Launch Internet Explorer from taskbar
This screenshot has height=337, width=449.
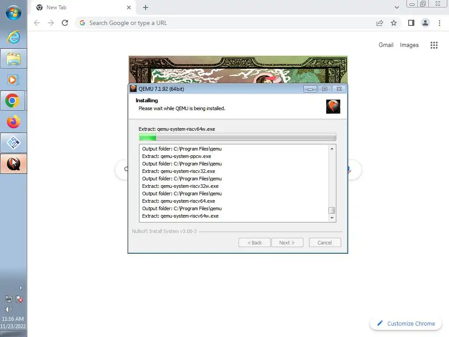[x=14, y=37]
